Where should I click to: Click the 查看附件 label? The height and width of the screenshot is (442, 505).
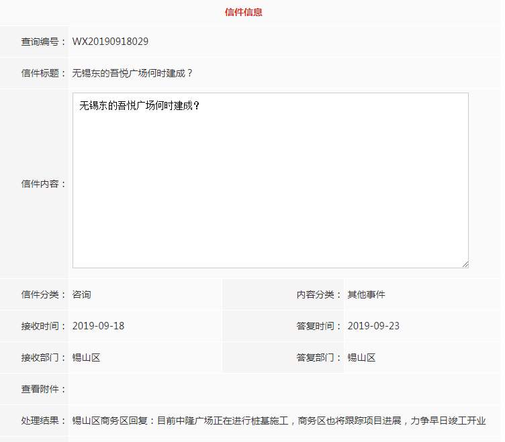[44, 389]
